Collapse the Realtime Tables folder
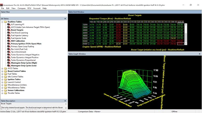Viewport: 202px width, 113px height. pos(2,22)
